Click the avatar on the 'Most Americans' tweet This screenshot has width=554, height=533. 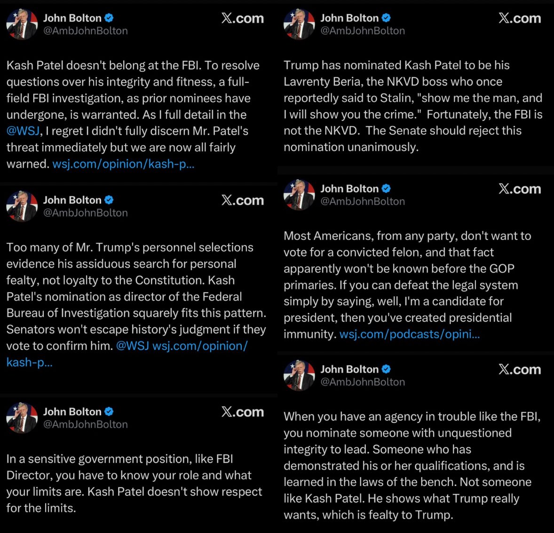click(x=299, y=195)
